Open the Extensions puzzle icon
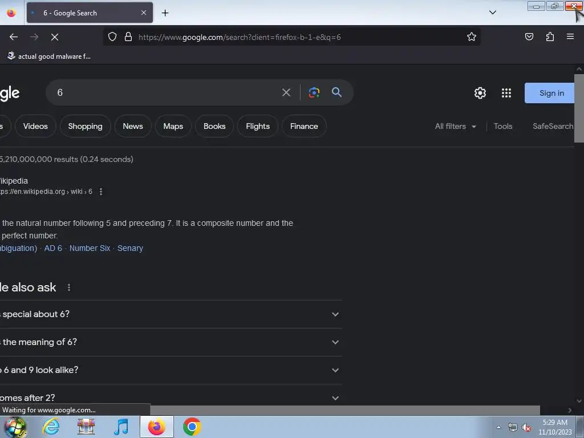Viewport: 584px width, 438px height. coord(550,36)
